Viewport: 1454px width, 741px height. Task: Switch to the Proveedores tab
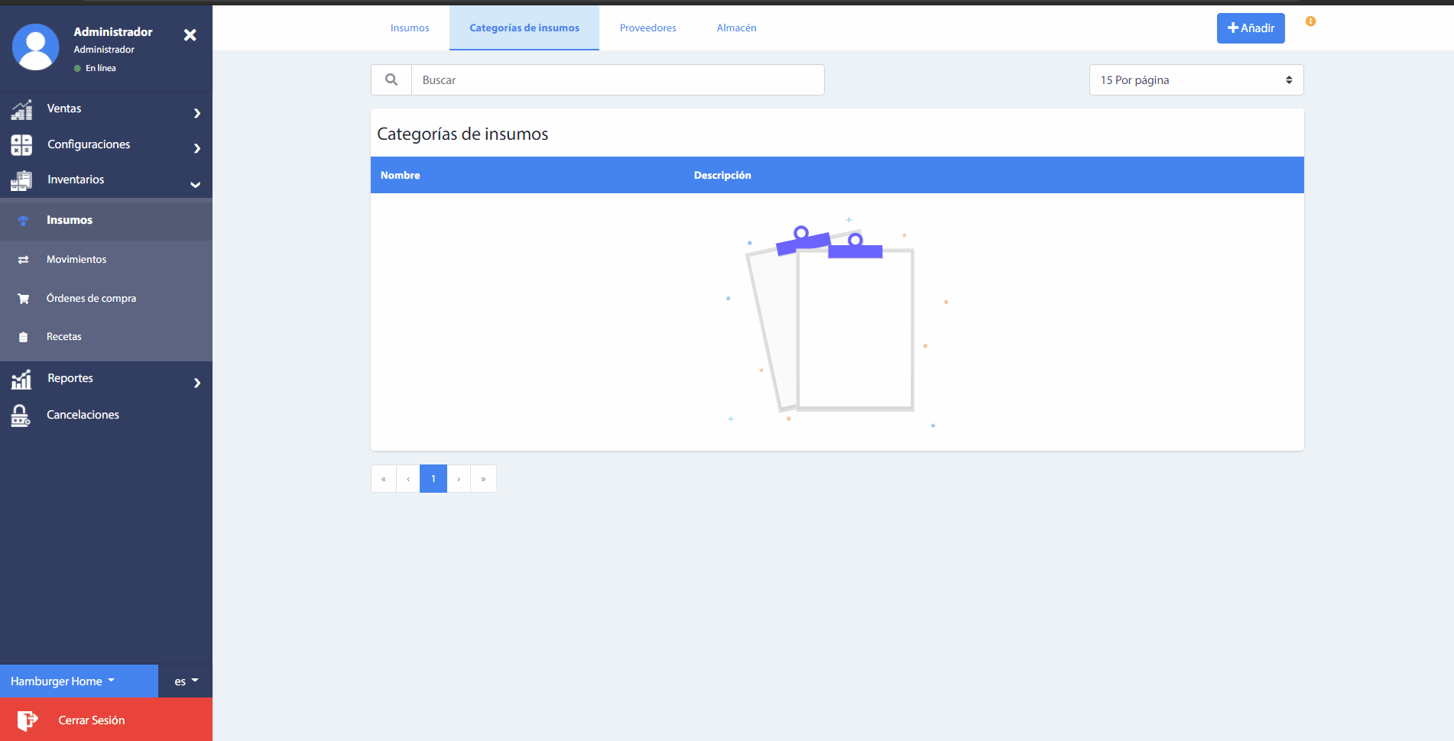pos(647,28)
